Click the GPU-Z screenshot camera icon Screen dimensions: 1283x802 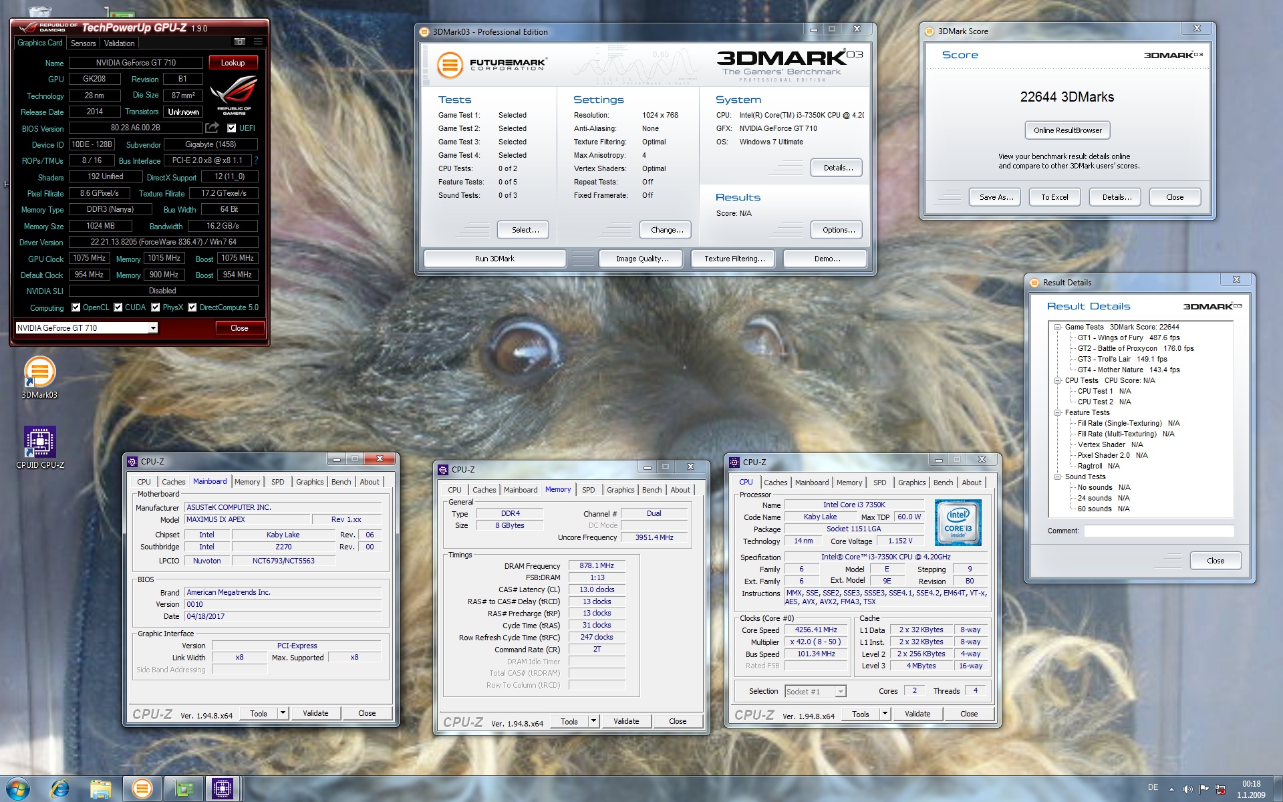point(239,42)
